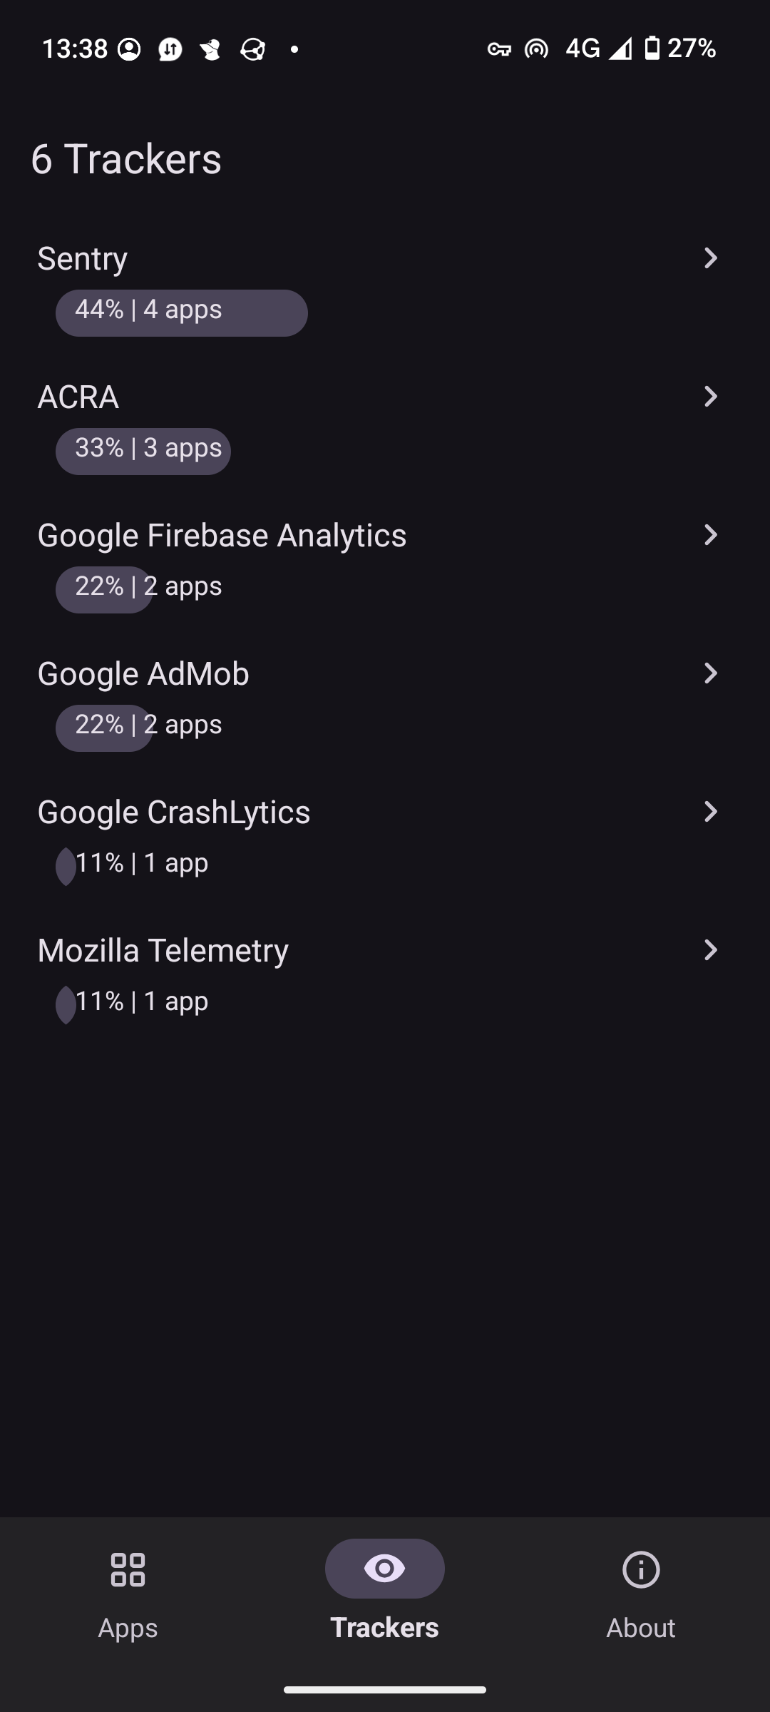
Task: Tap the hotspot status icon
Action: pos(536,49)
